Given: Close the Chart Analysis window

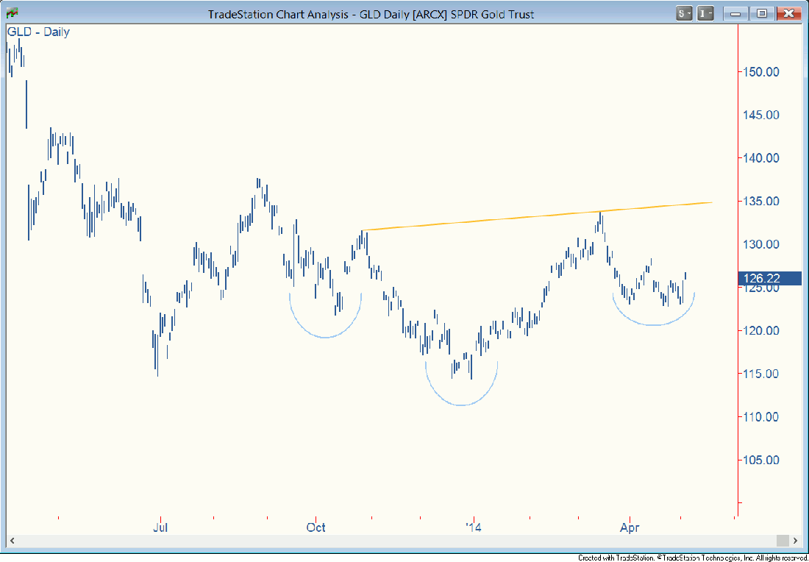Looking at the screenshot, I should coord(788,13).
